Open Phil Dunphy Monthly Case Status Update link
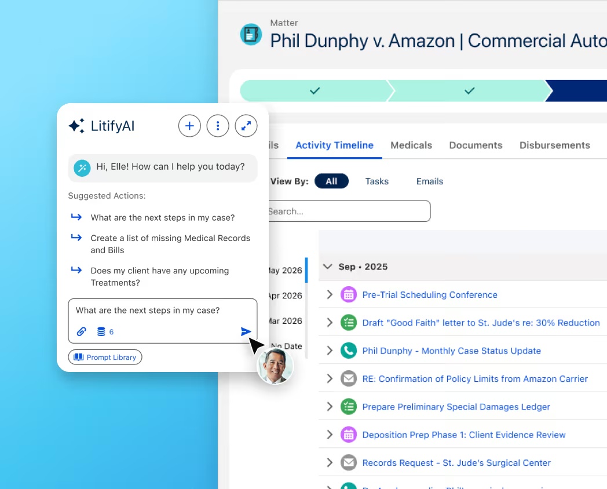Screen dimensions: 607x489 [x=451, y=351]
